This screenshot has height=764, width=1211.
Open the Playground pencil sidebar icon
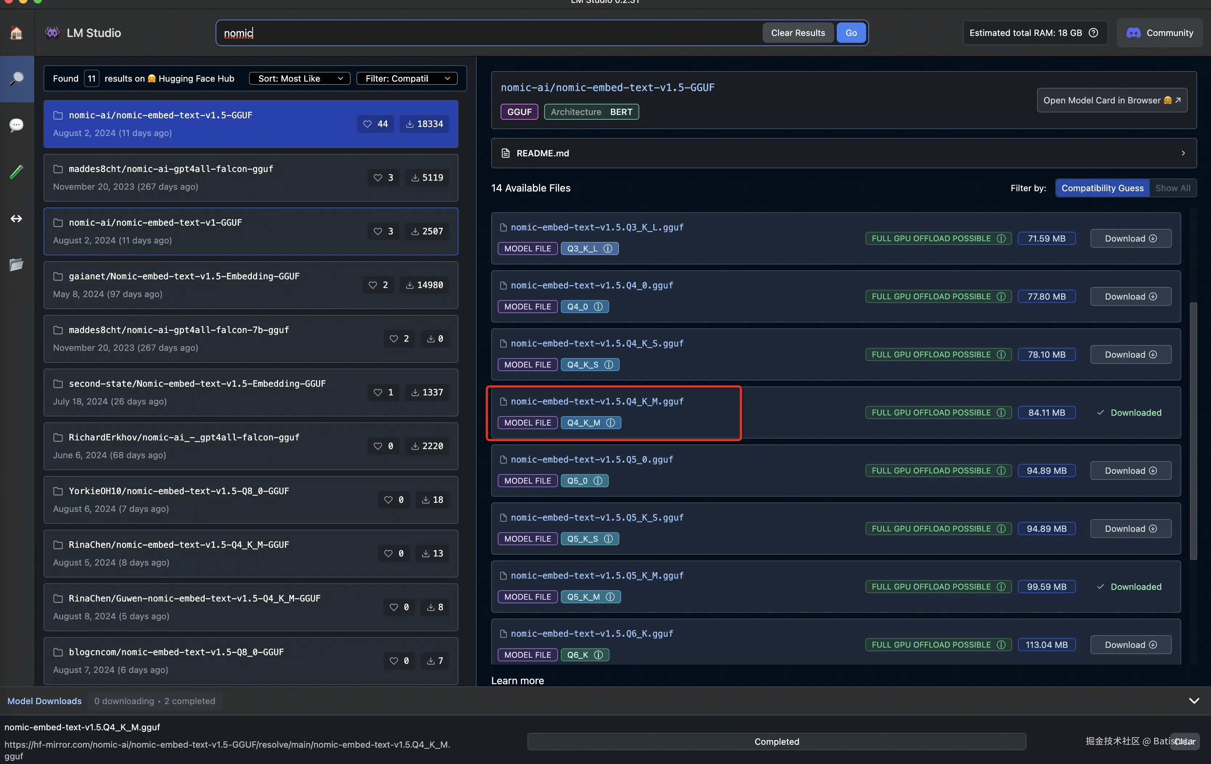pos(17,172)
